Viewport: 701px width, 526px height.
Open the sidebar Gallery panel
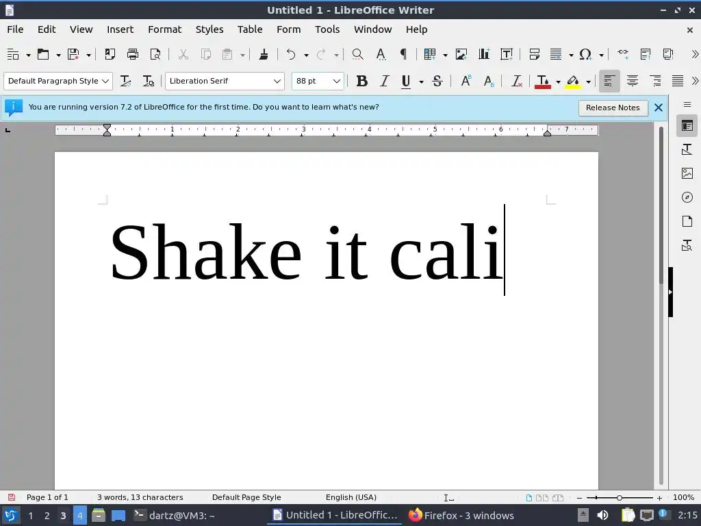[687, 173]
